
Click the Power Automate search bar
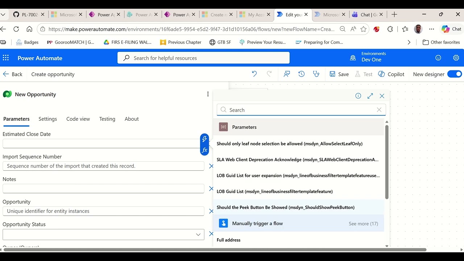203,58
